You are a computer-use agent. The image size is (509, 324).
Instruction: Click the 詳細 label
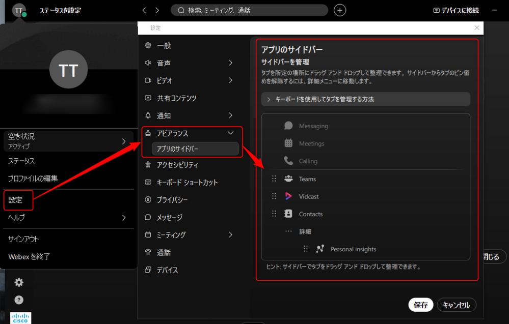click(x=305, y=231)
